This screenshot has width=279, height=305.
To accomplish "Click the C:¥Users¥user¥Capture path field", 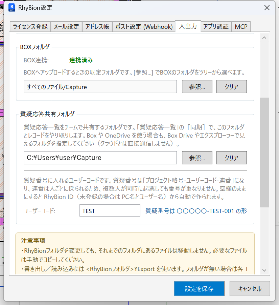I will tap(100, 158).
